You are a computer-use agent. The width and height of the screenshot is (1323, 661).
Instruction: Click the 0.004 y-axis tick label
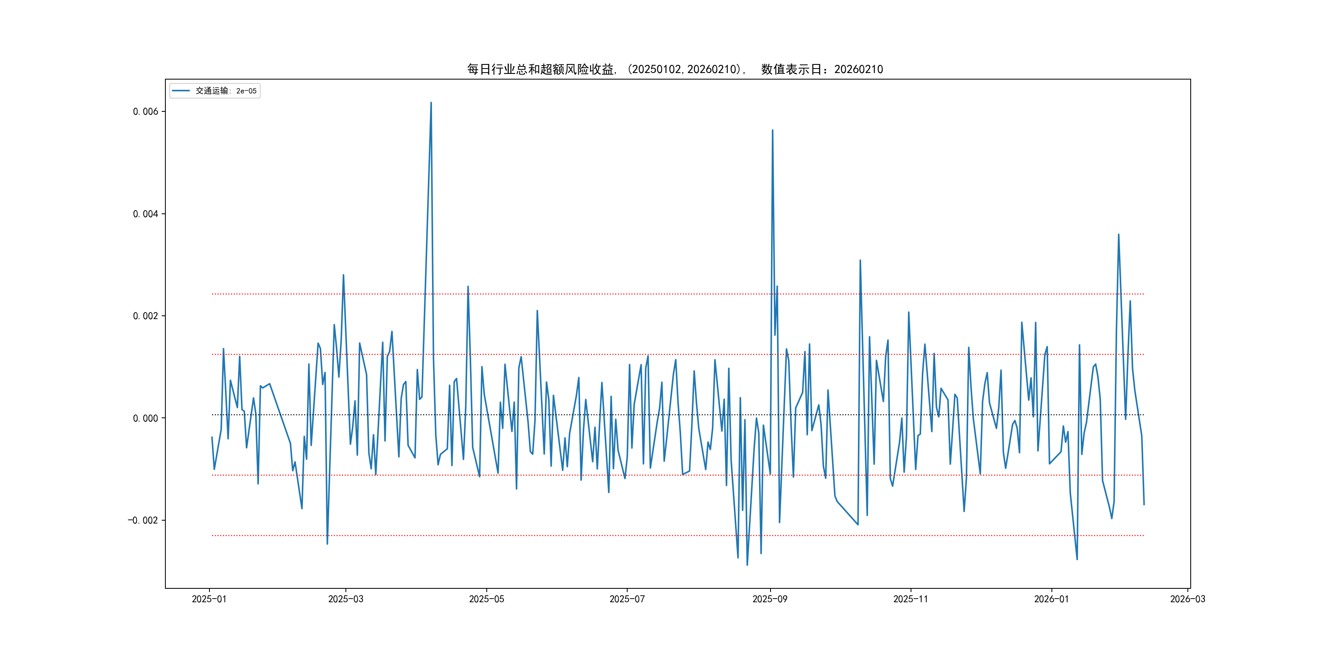145,214
